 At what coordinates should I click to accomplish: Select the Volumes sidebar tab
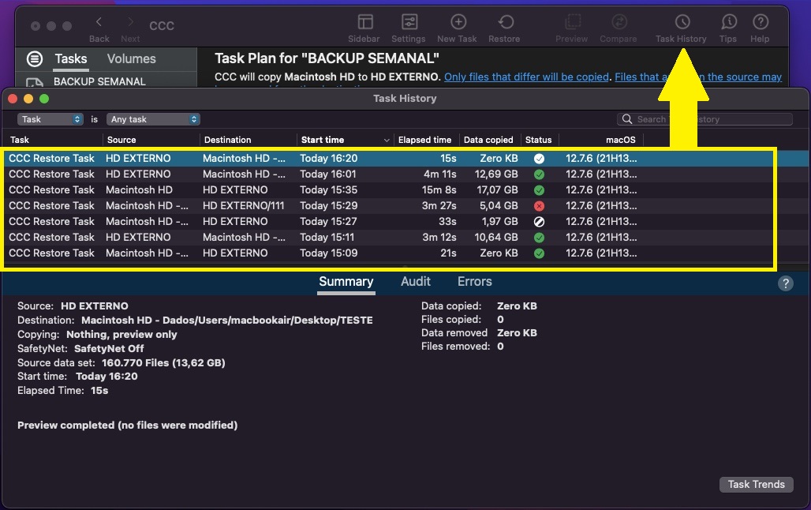pos(131,59)
